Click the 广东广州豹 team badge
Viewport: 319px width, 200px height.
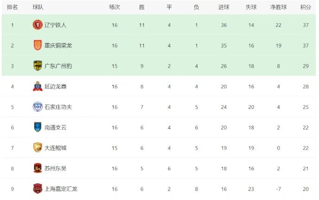tap(38, 66)
